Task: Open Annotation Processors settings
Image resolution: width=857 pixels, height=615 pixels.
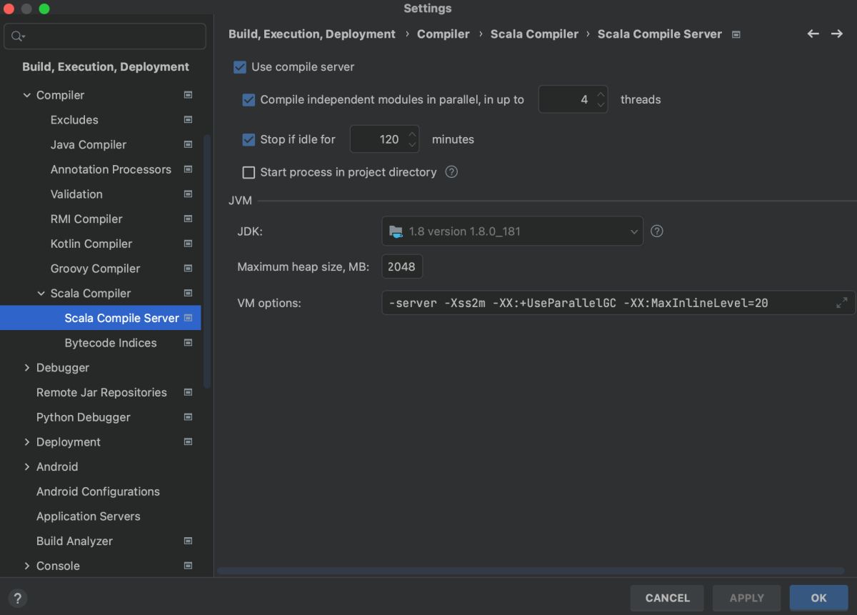Action: point(111,169)
